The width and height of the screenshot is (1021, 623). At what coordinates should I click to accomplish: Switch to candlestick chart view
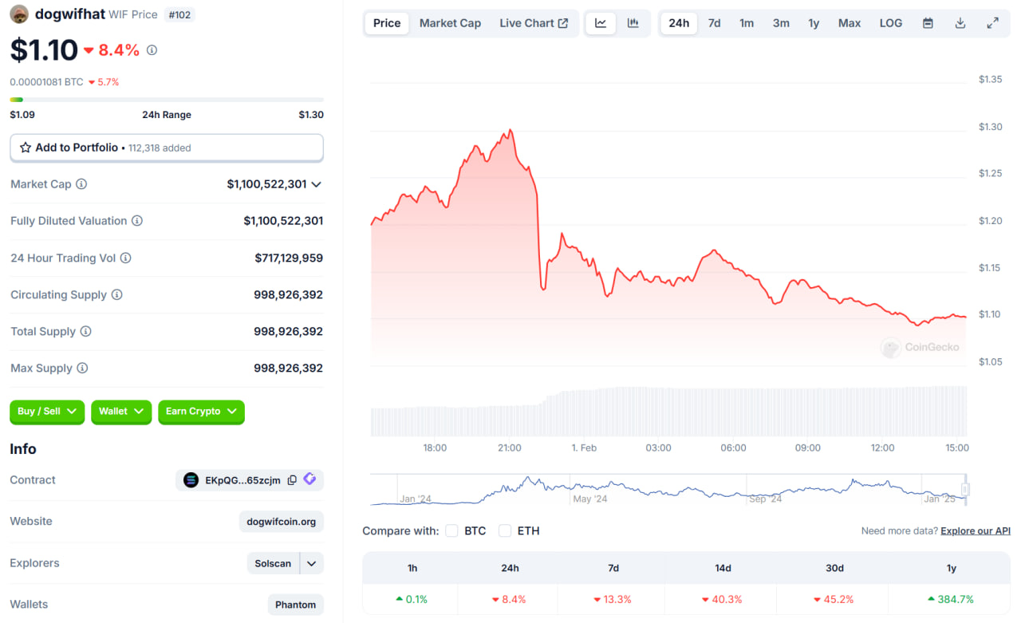[x=633, y=23]
